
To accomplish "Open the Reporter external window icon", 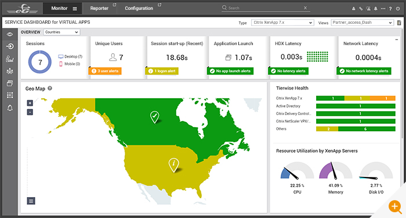I will [x=114, y=5].
